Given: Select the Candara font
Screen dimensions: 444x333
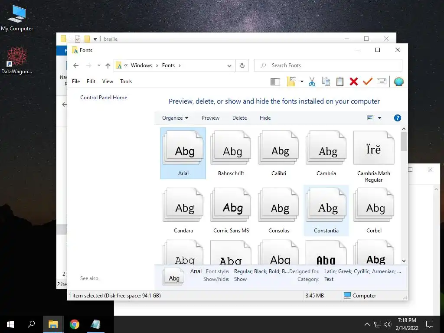Looking at the screenshot, I should pyautogui.click(x=183, y=210).
